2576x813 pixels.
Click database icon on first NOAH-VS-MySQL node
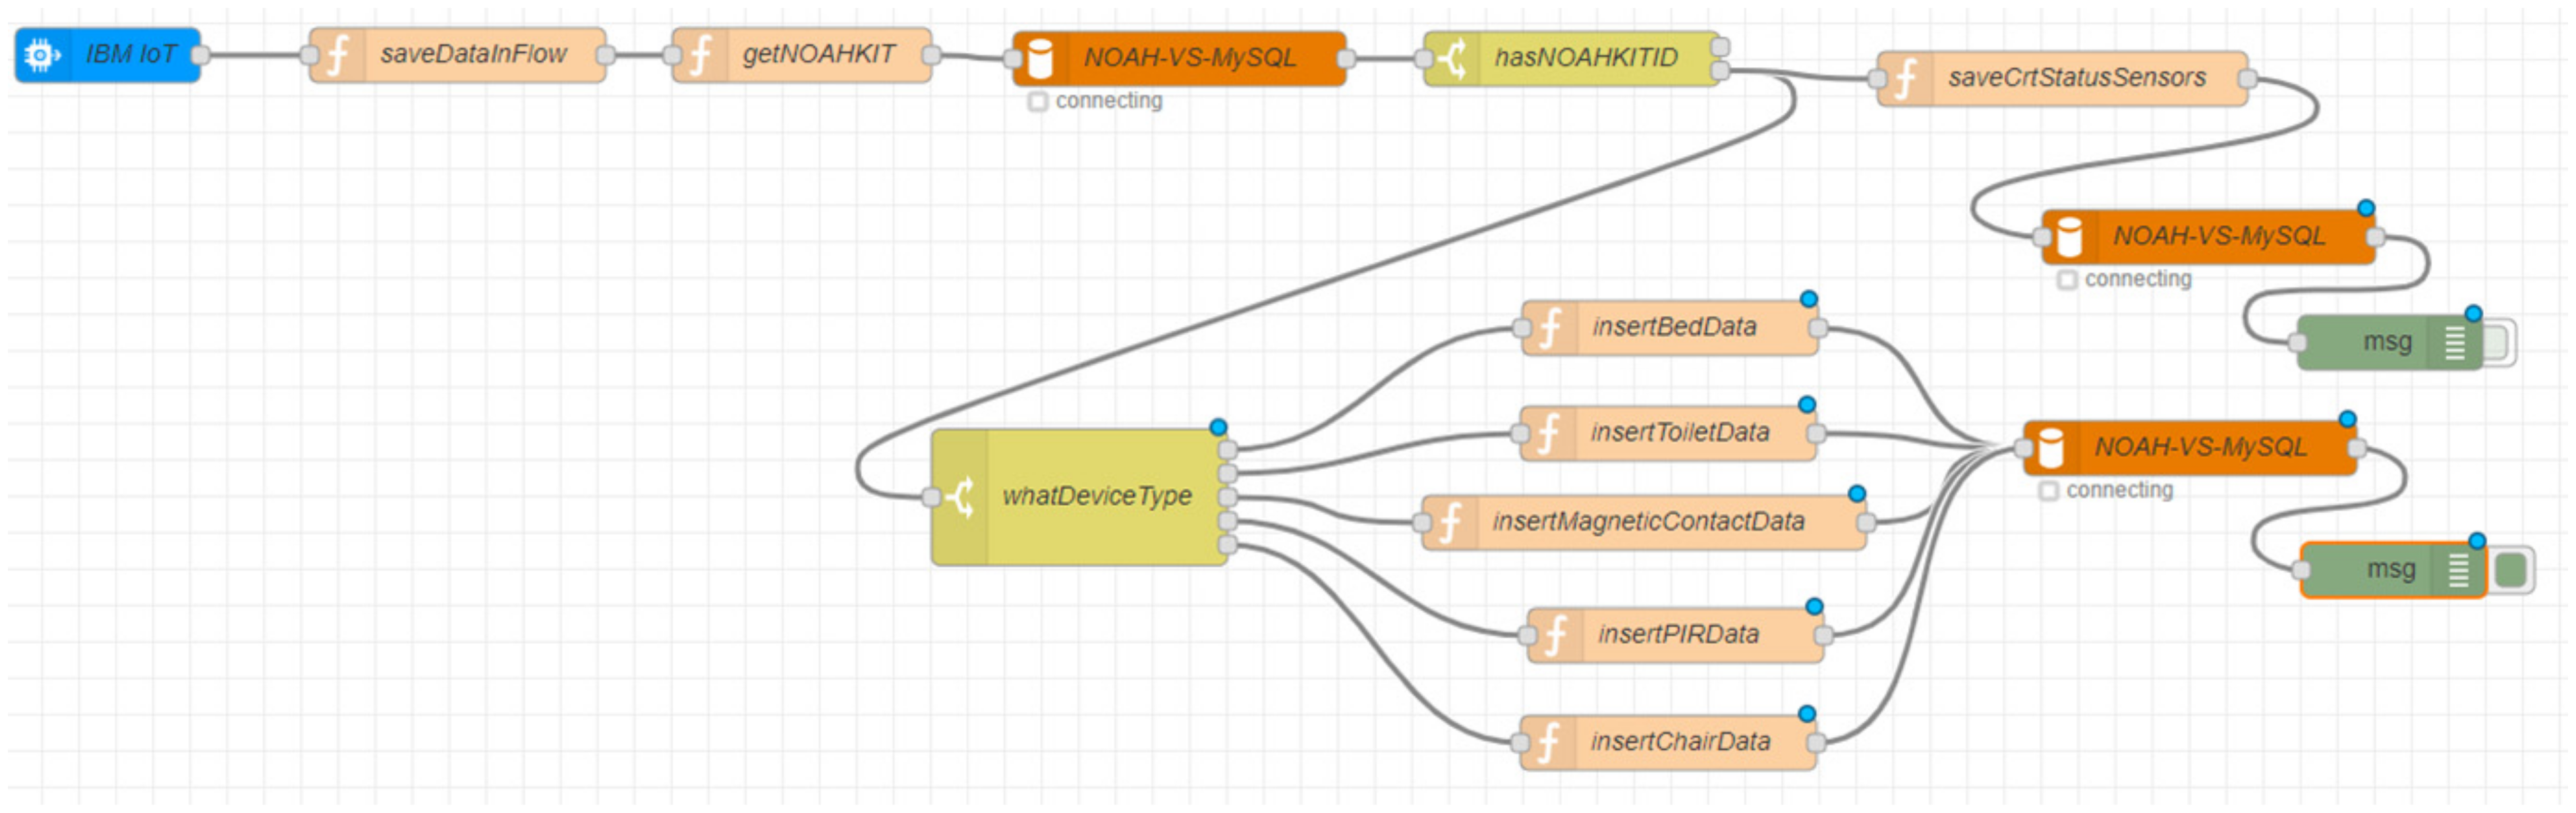tap(1040, 58)
